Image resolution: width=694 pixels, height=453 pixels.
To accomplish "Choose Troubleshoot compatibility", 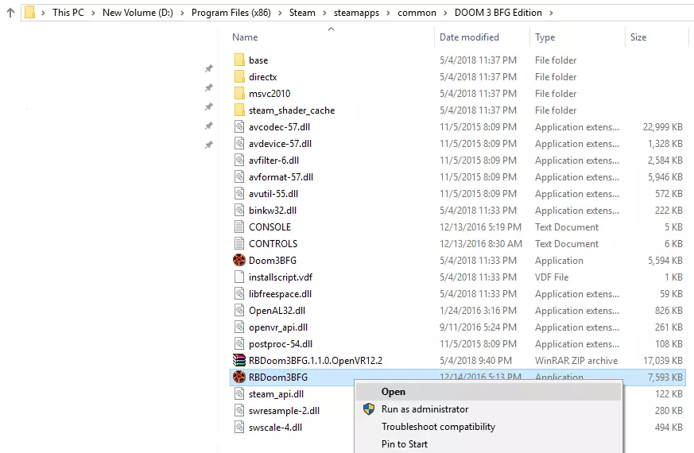I will pyautogui.click(x=488, y=427).
